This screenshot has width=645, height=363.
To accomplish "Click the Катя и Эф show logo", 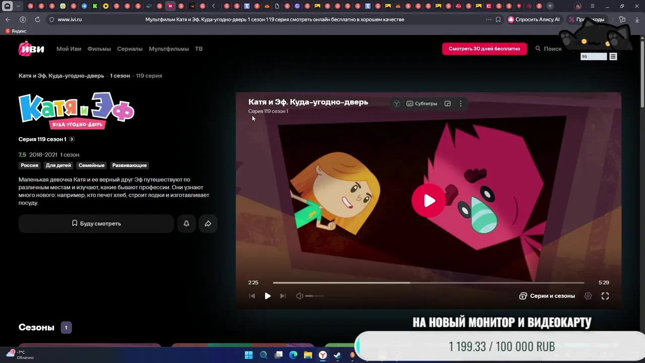I will [77, 111].
